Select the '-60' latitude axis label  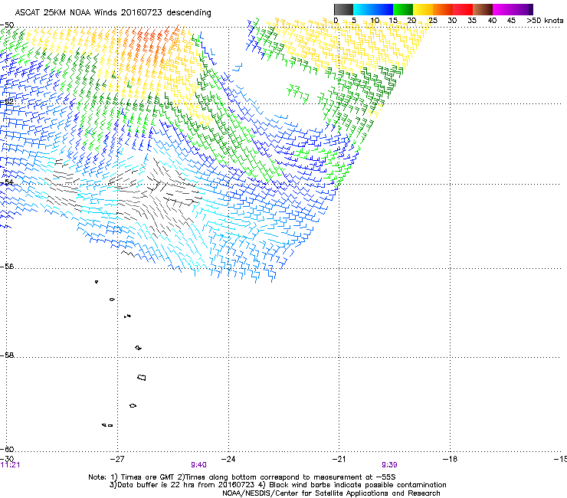pyautogui.click(x=6, y=449)
